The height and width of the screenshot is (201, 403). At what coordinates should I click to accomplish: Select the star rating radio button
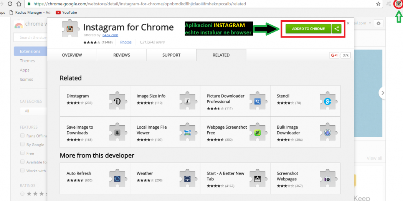pyautogui.click(x=22, y=194)
